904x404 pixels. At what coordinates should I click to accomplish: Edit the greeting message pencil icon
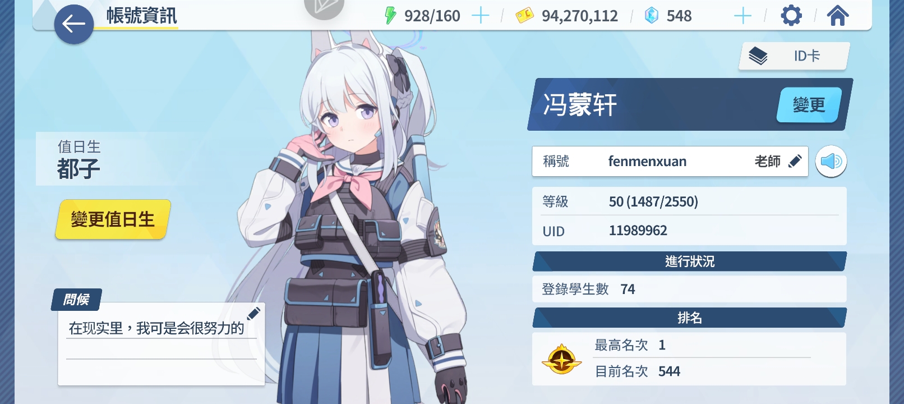253,313
